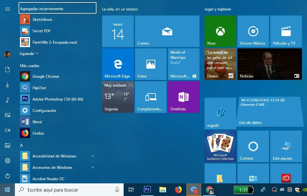The height and width of the screenshot is (196, 307).
Task: Select Word in most used list
Action: 37,122
